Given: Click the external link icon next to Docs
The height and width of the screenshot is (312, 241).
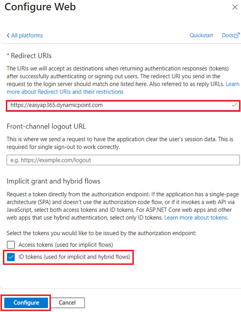Looking at the screenshot, I should (237, 35).
